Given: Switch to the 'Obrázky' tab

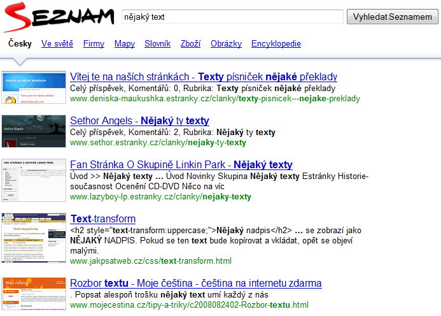Looking at the screenshot, I should pyautogui.click(x=226, y=44).
